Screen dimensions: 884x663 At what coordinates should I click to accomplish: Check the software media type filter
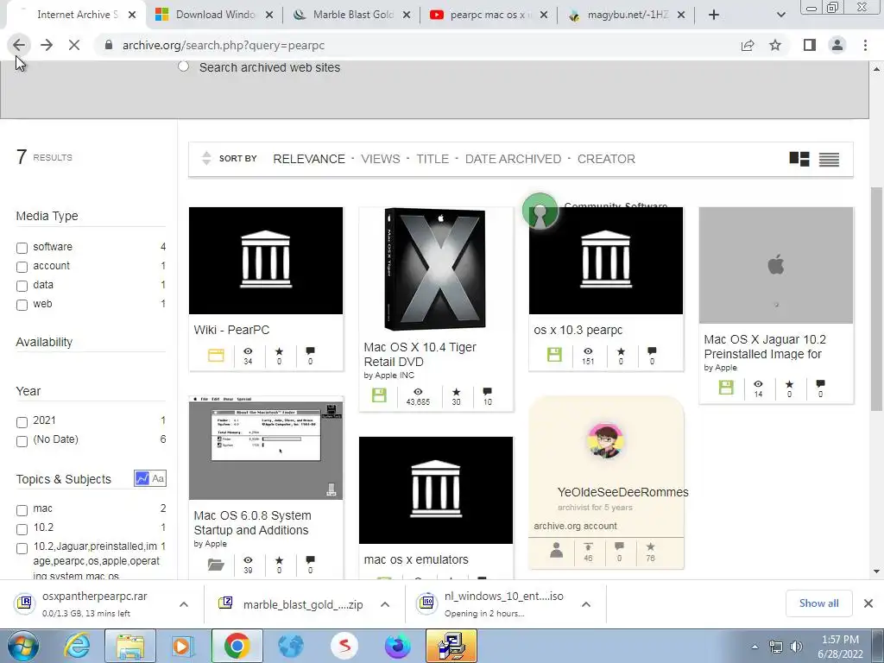tap(22, 248)
